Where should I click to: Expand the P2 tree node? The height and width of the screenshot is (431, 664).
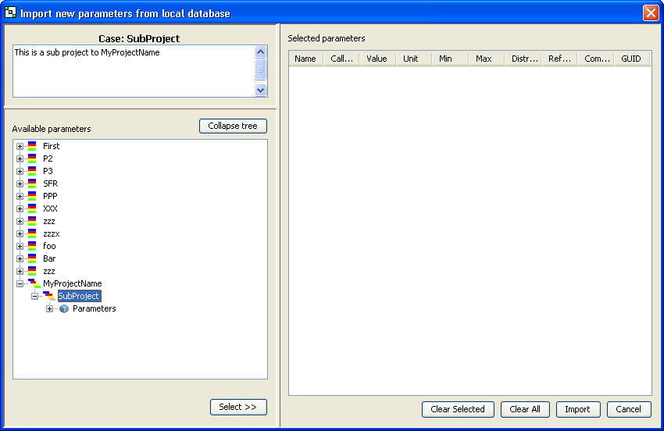(20, 159)
